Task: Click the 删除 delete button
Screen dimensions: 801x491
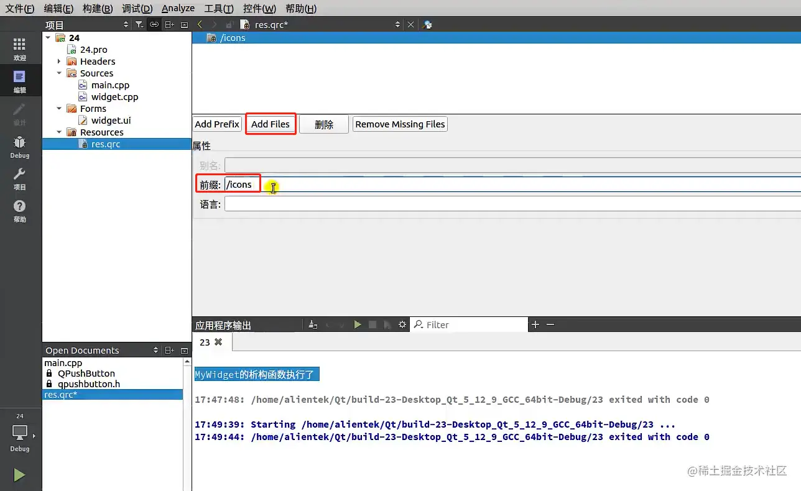Action: point(324,124)
